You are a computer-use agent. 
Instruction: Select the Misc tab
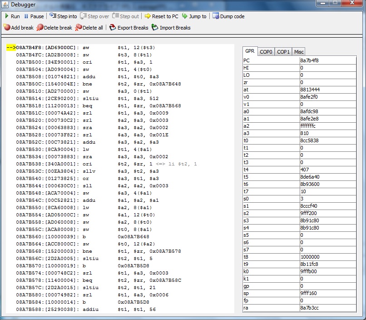[x=298, y=52]
